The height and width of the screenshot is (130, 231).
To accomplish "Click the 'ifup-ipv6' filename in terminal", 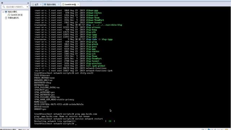I will point(91,37).
